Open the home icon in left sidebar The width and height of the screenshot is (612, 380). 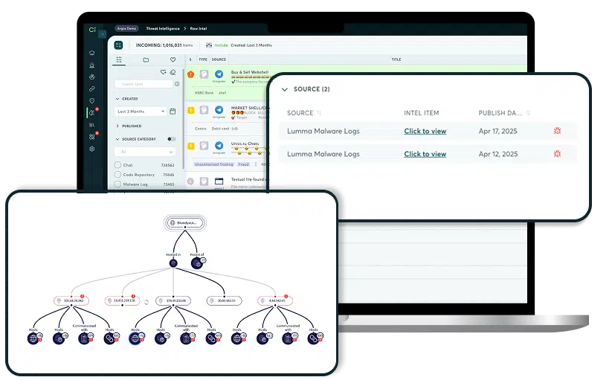91,53
